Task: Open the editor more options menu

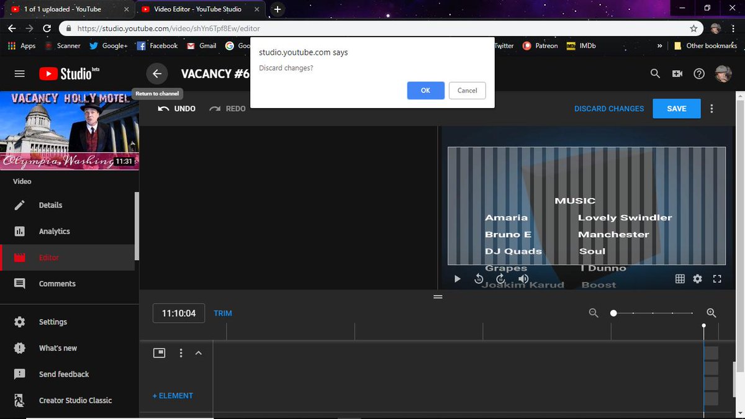Action: (711, 109)
